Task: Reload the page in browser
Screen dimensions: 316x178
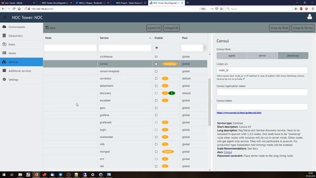Action: [14, 9]
